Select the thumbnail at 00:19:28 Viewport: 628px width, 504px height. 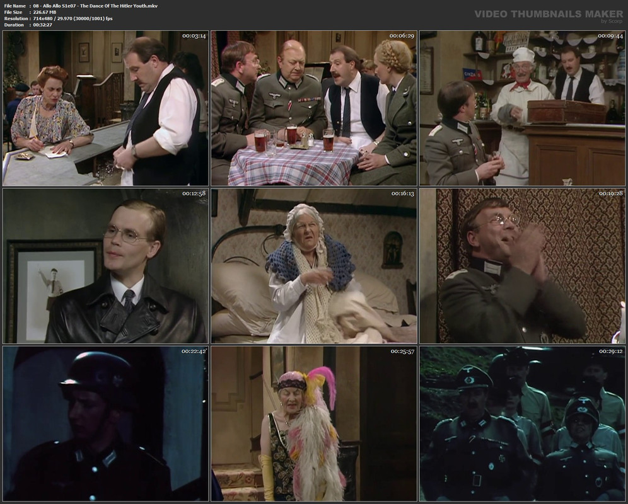522,266
